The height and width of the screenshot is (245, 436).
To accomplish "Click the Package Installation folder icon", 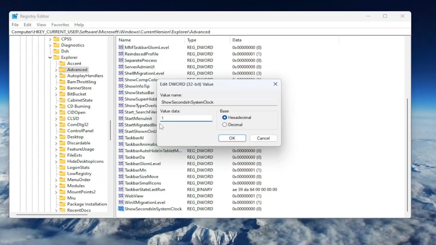I will point(62,204).
